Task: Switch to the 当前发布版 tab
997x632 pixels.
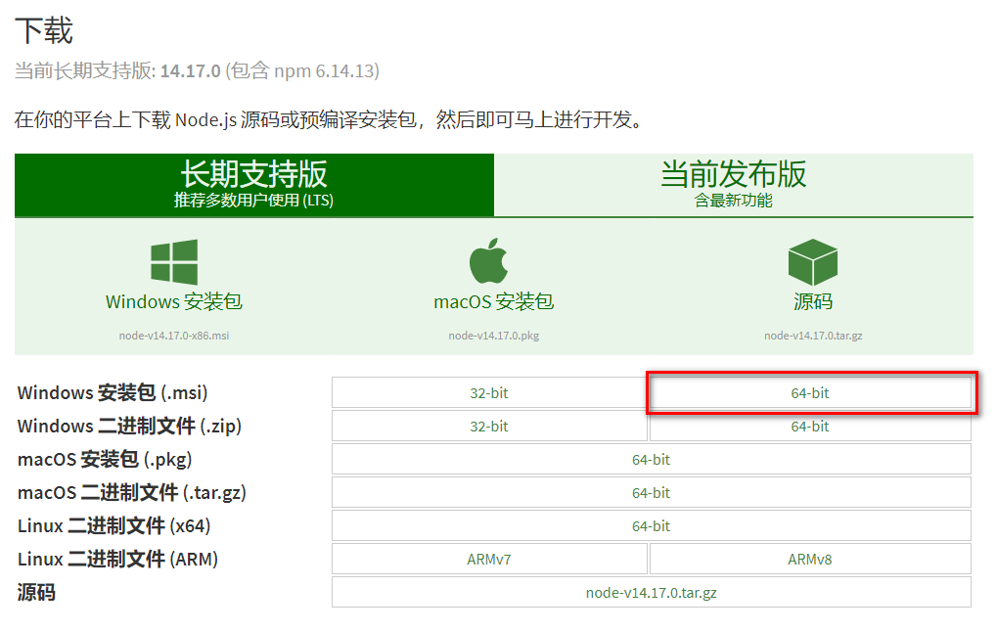Action: (x=734, y=185)
